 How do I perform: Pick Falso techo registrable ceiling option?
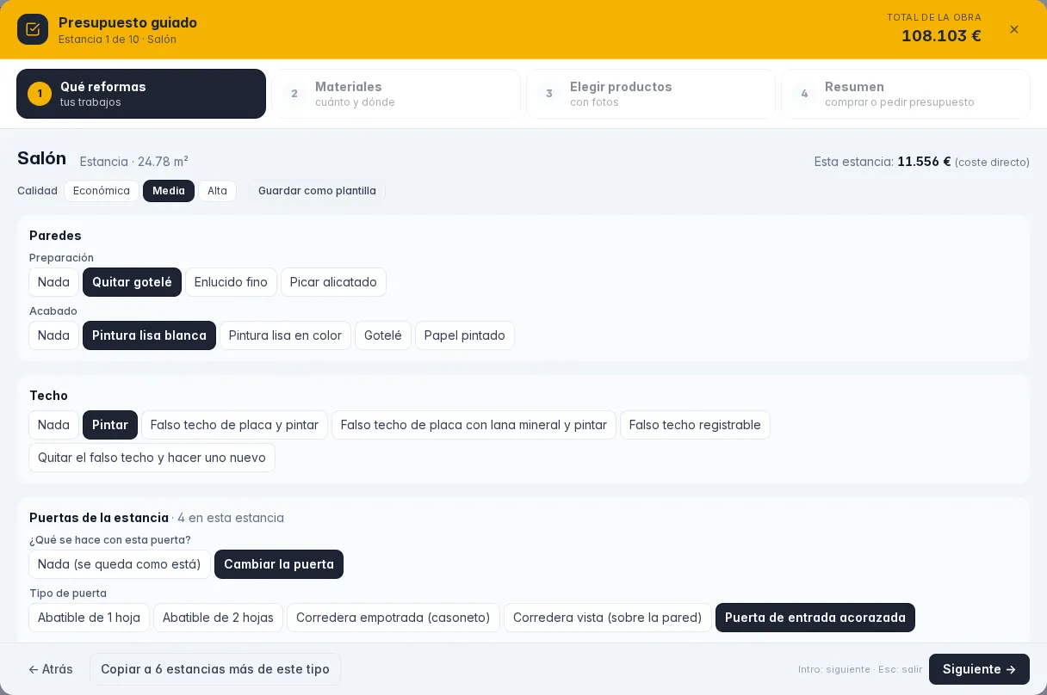pos(695,425)
